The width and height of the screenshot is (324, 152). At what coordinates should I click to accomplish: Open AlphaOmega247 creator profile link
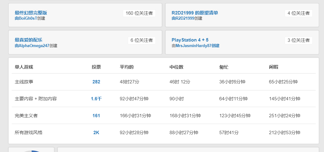click(32, 46)
